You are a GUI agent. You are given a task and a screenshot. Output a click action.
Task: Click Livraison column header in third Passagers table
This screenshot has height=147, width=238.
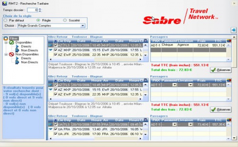point(185,120)
